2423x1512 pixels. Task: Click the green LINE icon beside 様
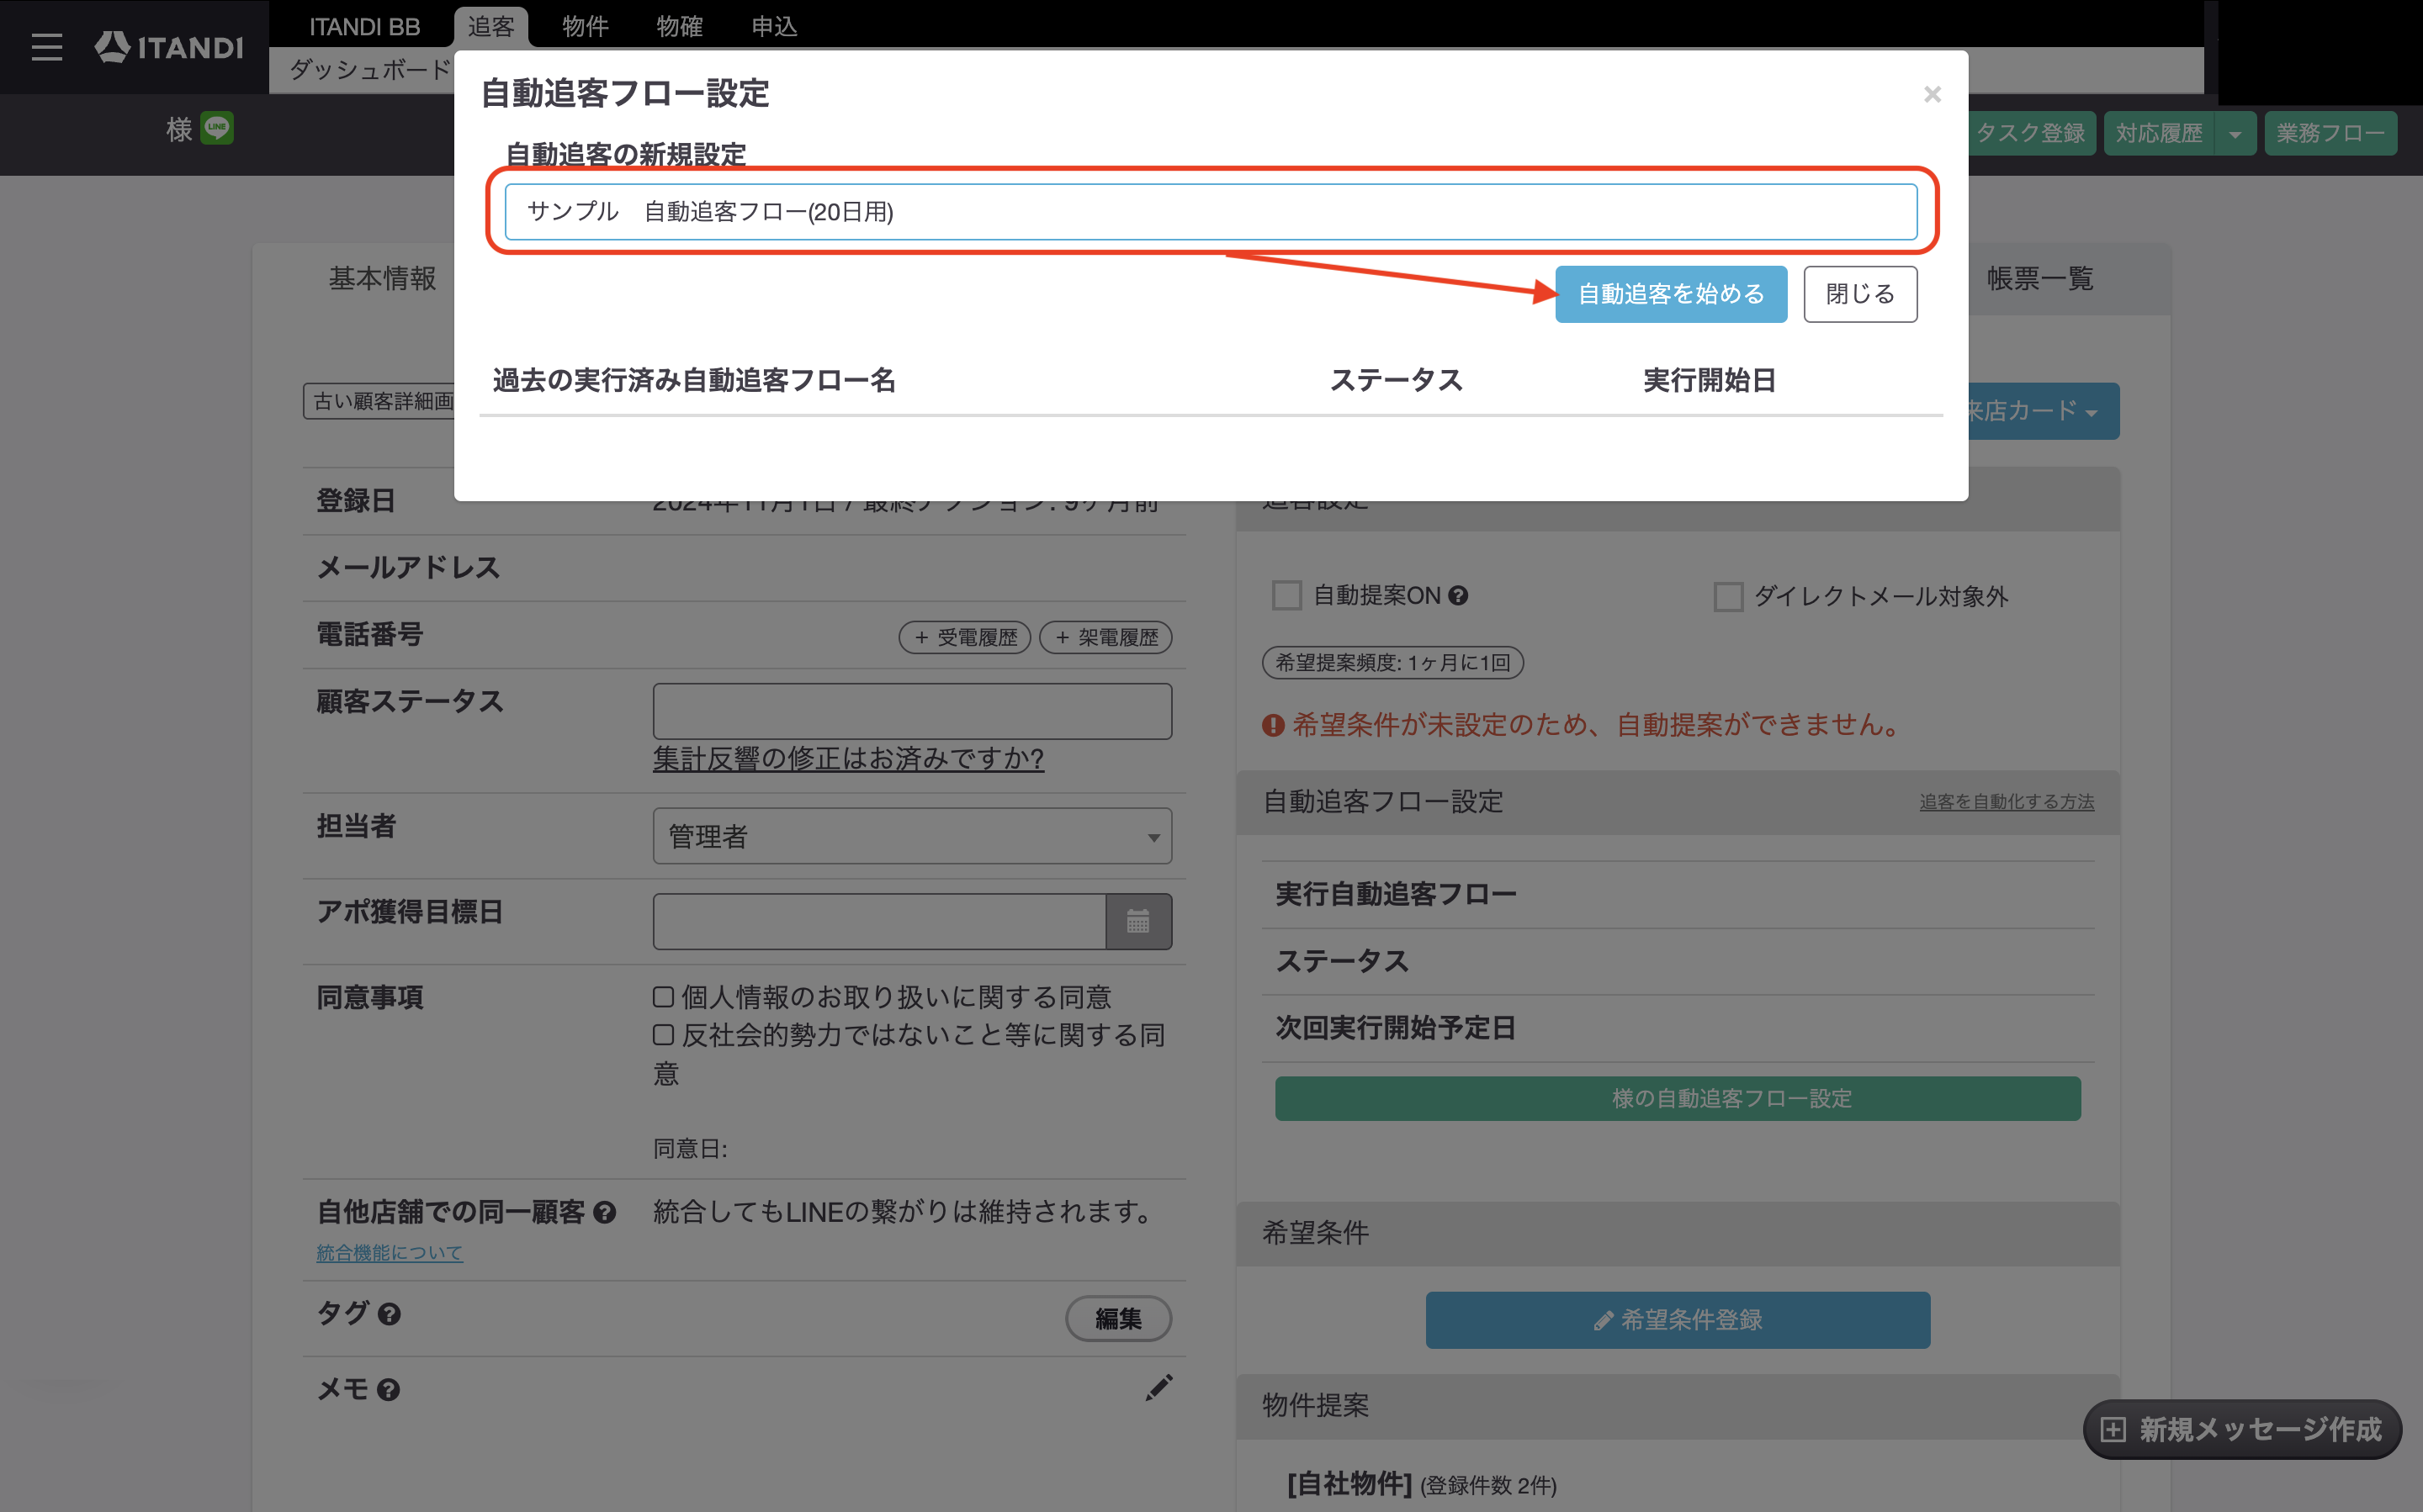tap(217, 128)
